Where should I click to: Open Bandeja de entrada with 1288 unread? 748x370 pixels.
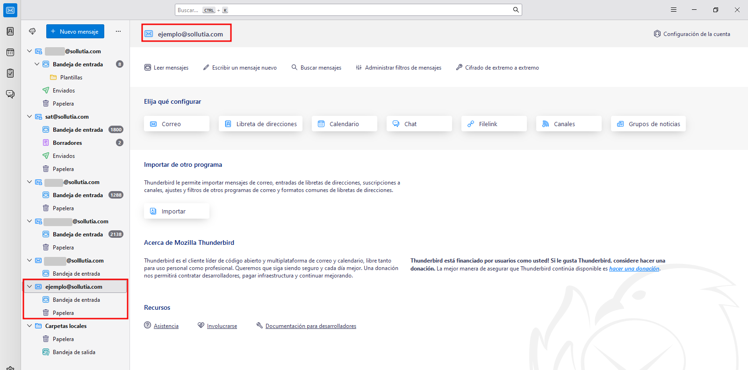75,195
